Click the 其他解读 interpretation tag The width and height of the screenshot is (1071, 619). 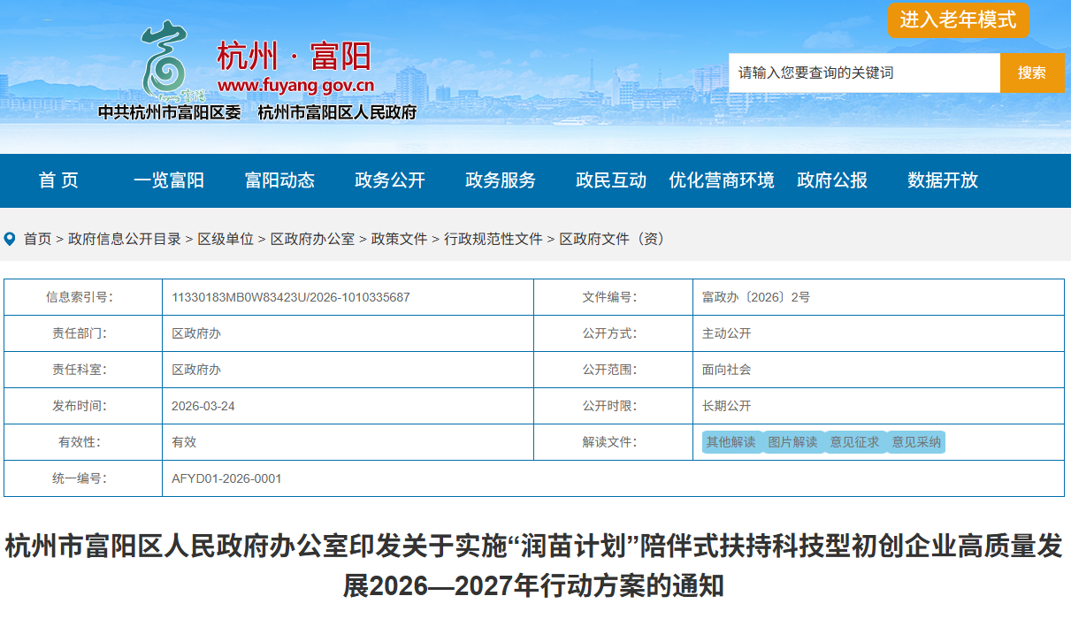click(731, 442)
